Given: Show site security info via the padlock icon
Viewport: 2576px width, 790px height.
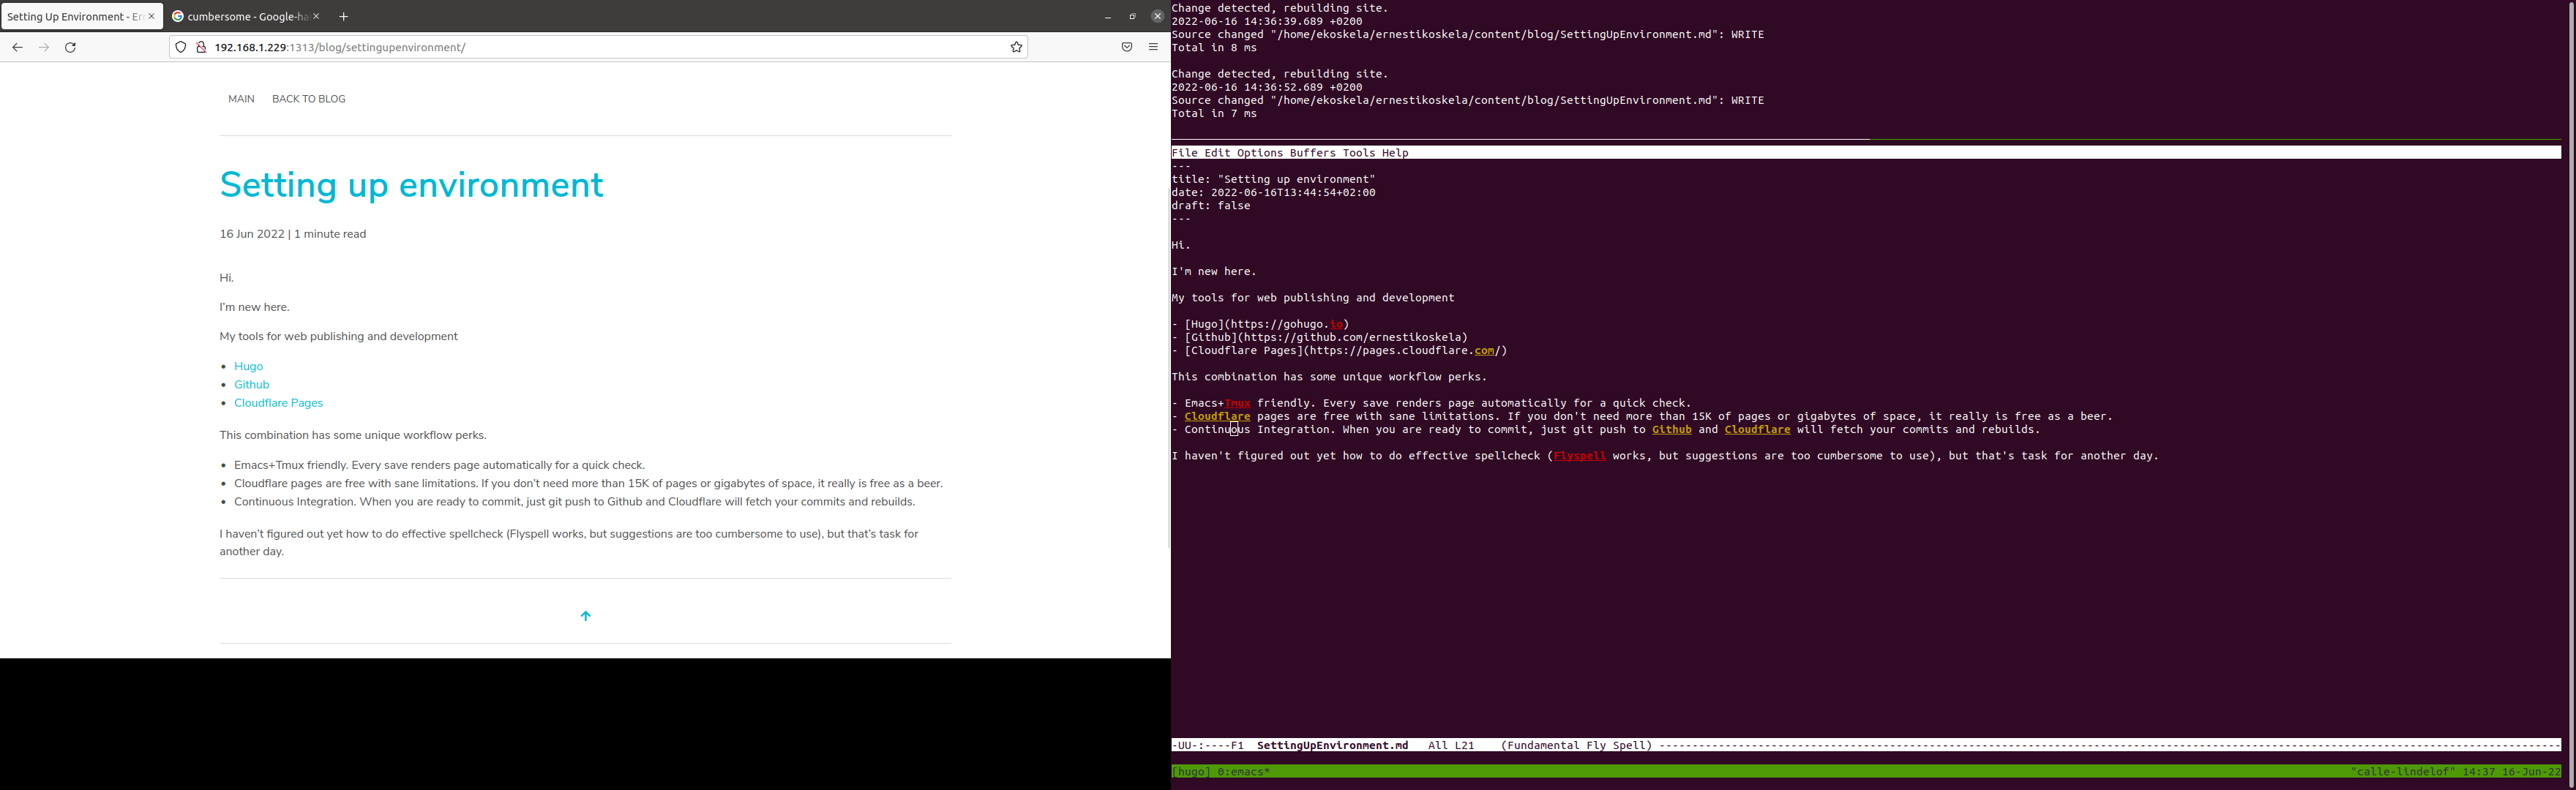Looking at the screenshot, I should click(201, 47).
